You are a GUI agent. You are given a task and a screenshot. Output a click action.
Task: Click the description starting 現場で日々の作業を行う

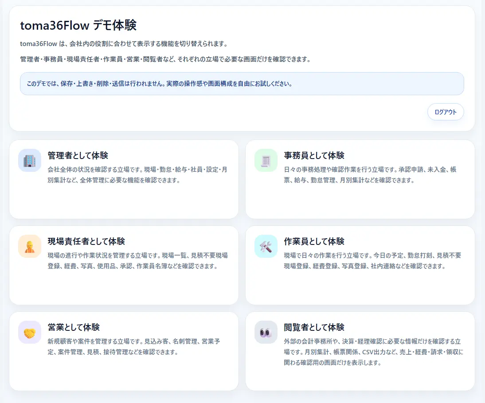point(373,261)
